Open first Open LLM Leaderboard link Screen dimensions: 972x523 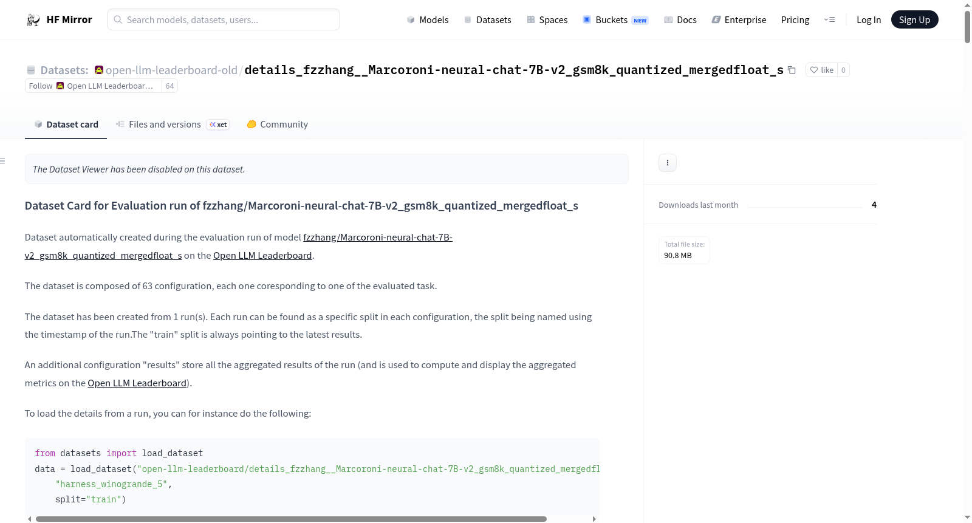tap(262, 256)
